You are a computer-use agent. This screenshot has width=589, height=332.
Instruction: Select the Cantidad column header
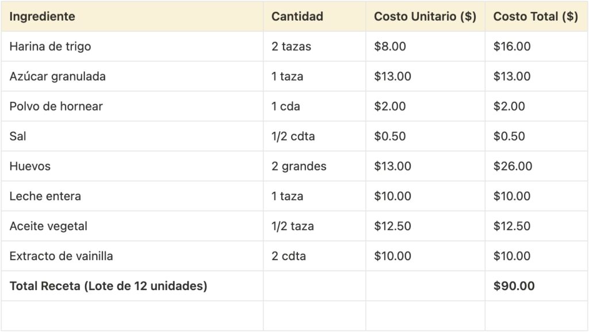[297, 17]
